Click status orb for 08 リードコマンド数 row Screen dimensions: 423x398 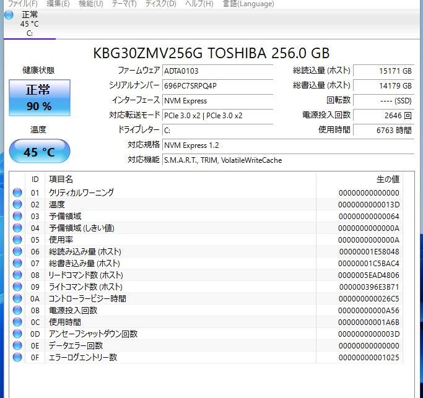pyautogui.click(x=17, y=275)
